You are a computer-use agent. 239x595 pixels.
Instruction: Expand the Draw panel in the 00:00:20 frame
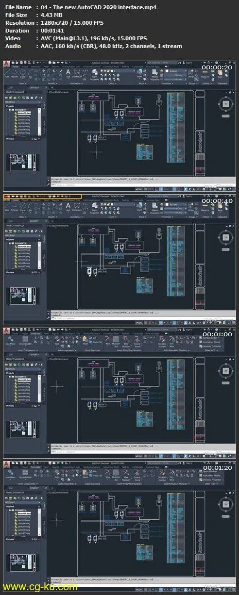pos(22,83)
